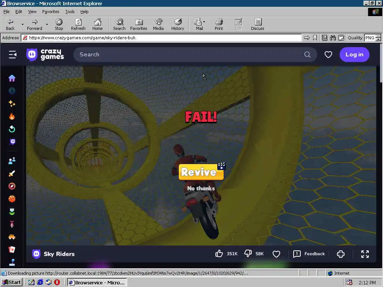
Task: Click No thanks under Revive
Action: pos(201,188)
